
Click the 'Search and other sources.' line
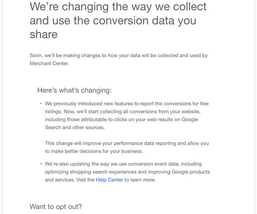[75, 127]
